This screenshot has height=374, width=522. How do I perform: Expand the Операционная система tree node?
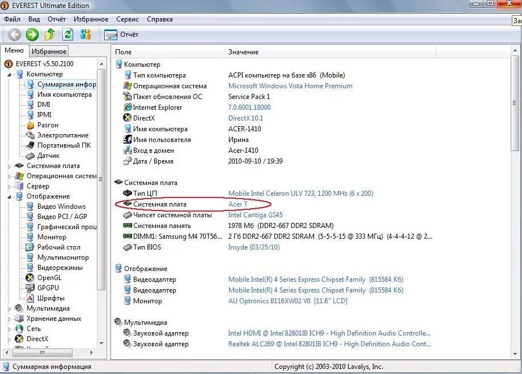(9, 177)
